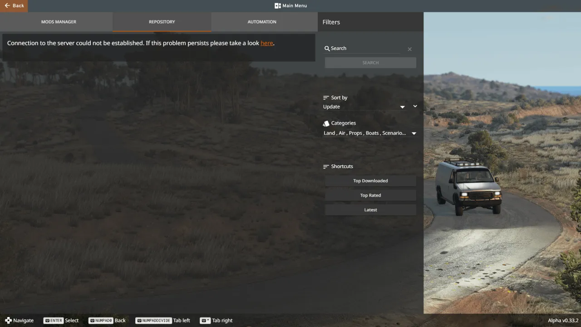The width and height of the screenshot is (581, 327).
Task: Expand the Categories selection dropdown
Action: 414,133
